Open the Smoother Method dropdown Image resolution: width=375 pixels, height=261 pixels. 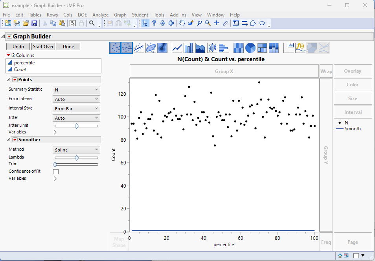click(x=76, y=150)
